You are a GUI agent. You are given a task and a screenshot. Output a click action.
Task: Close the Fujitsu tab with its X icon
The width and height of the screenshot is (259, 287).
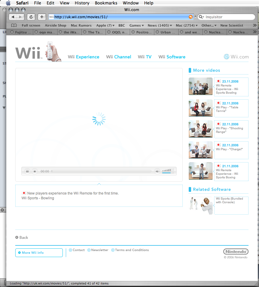tap(12, 32)
